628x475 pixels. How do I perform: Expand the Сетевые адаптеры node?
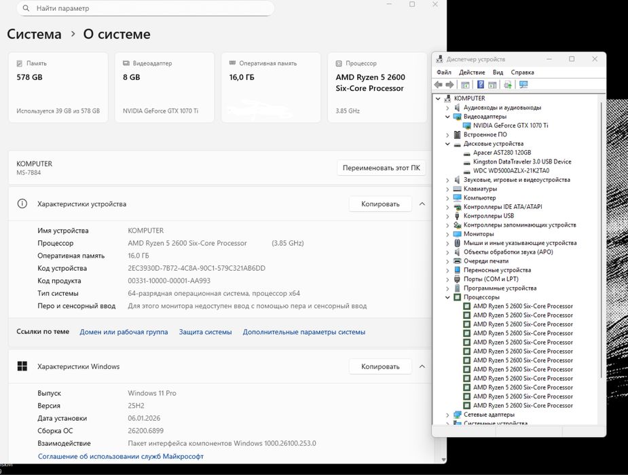(447, 415)
